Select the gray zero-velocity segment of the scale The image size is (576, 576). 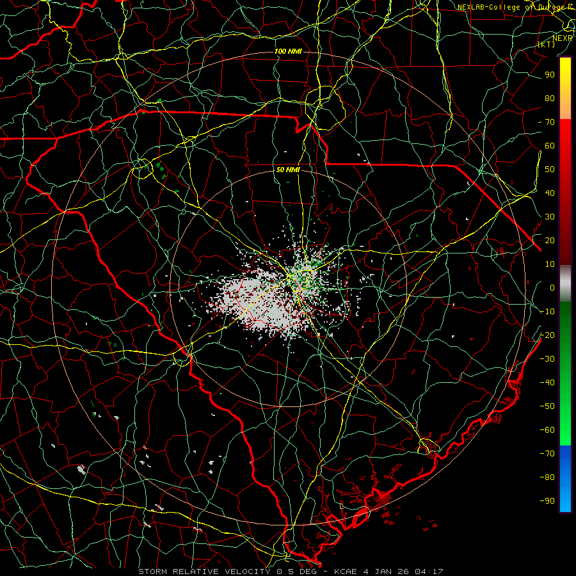point(565,284)
